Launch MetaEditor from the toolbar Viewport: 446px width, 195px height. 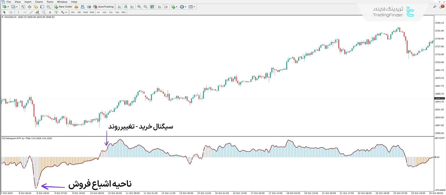pos(76,7)
